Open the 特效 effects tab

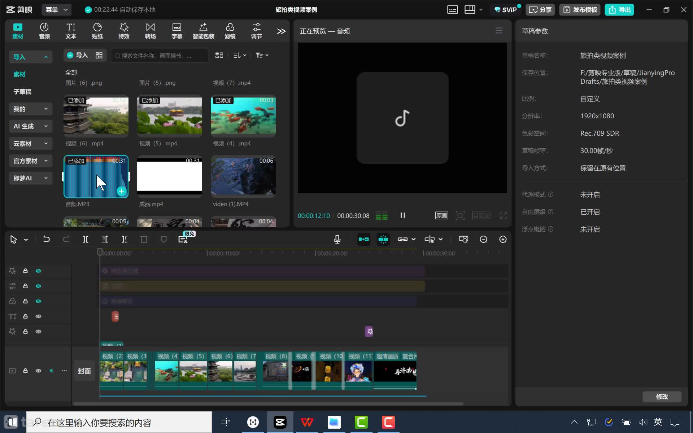(x=124, y=31)
